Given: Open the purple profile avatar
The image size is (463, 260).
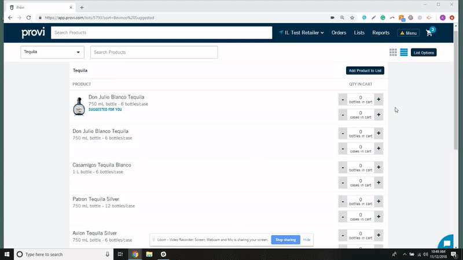Looking at the screenshot, I should 442,18.
